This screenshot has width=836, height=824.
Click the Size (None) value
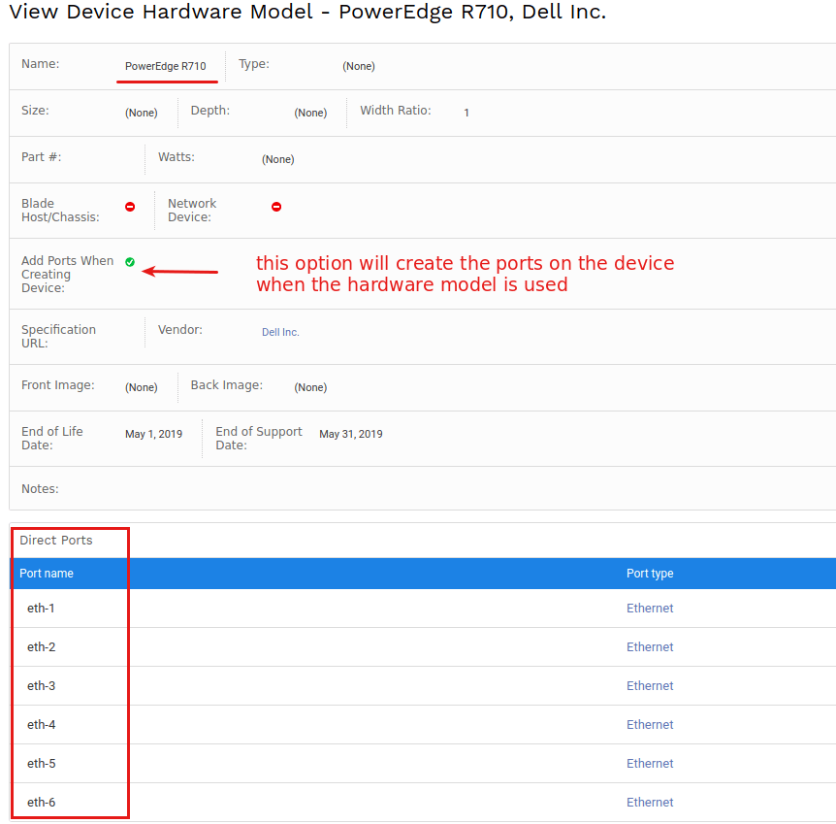(141, 113)
